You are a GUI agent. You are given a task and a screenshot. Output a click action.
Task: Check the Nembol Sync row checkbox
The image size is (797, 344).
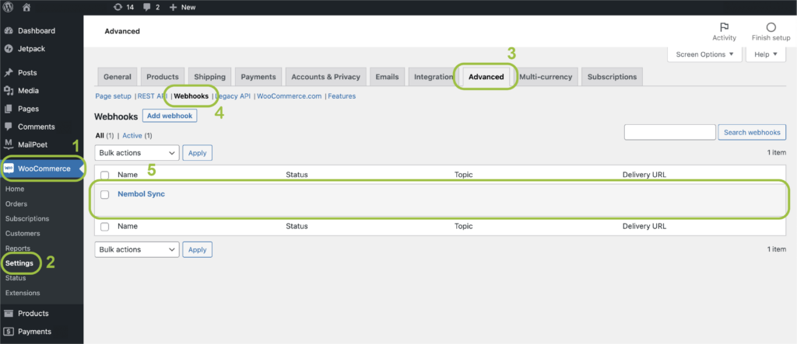pyautogui.click(x=105, y=194)
